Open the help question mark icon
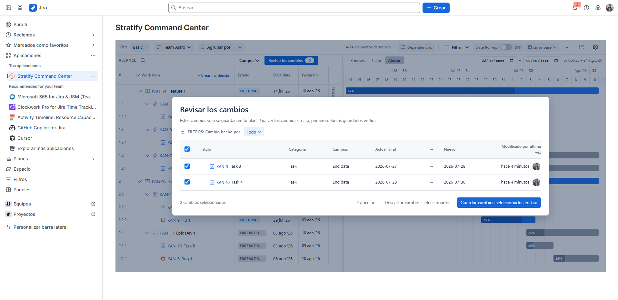The image size is (618, 300). point(586,8)
